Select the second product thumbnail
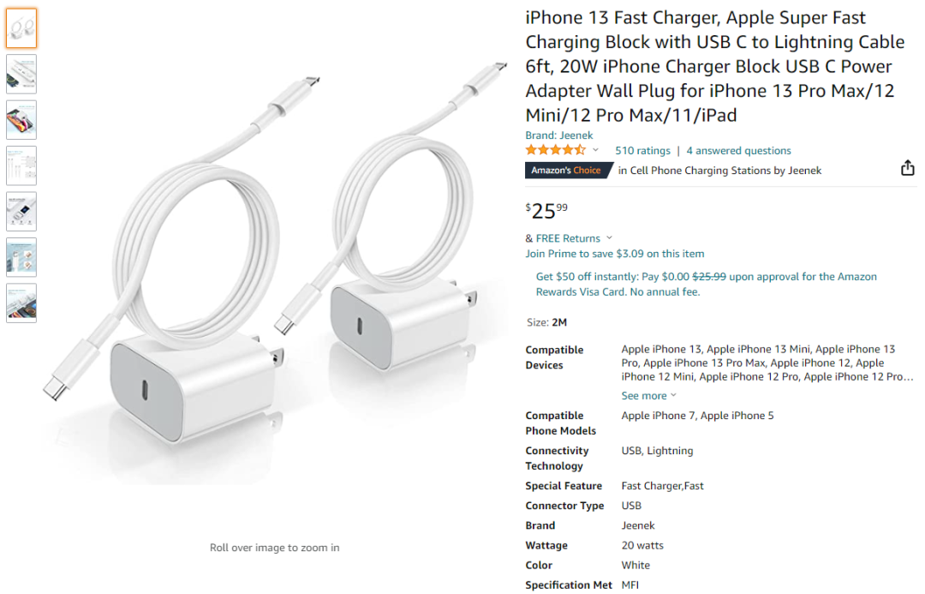This screenshot has width=925, height=594. point(21,75)
